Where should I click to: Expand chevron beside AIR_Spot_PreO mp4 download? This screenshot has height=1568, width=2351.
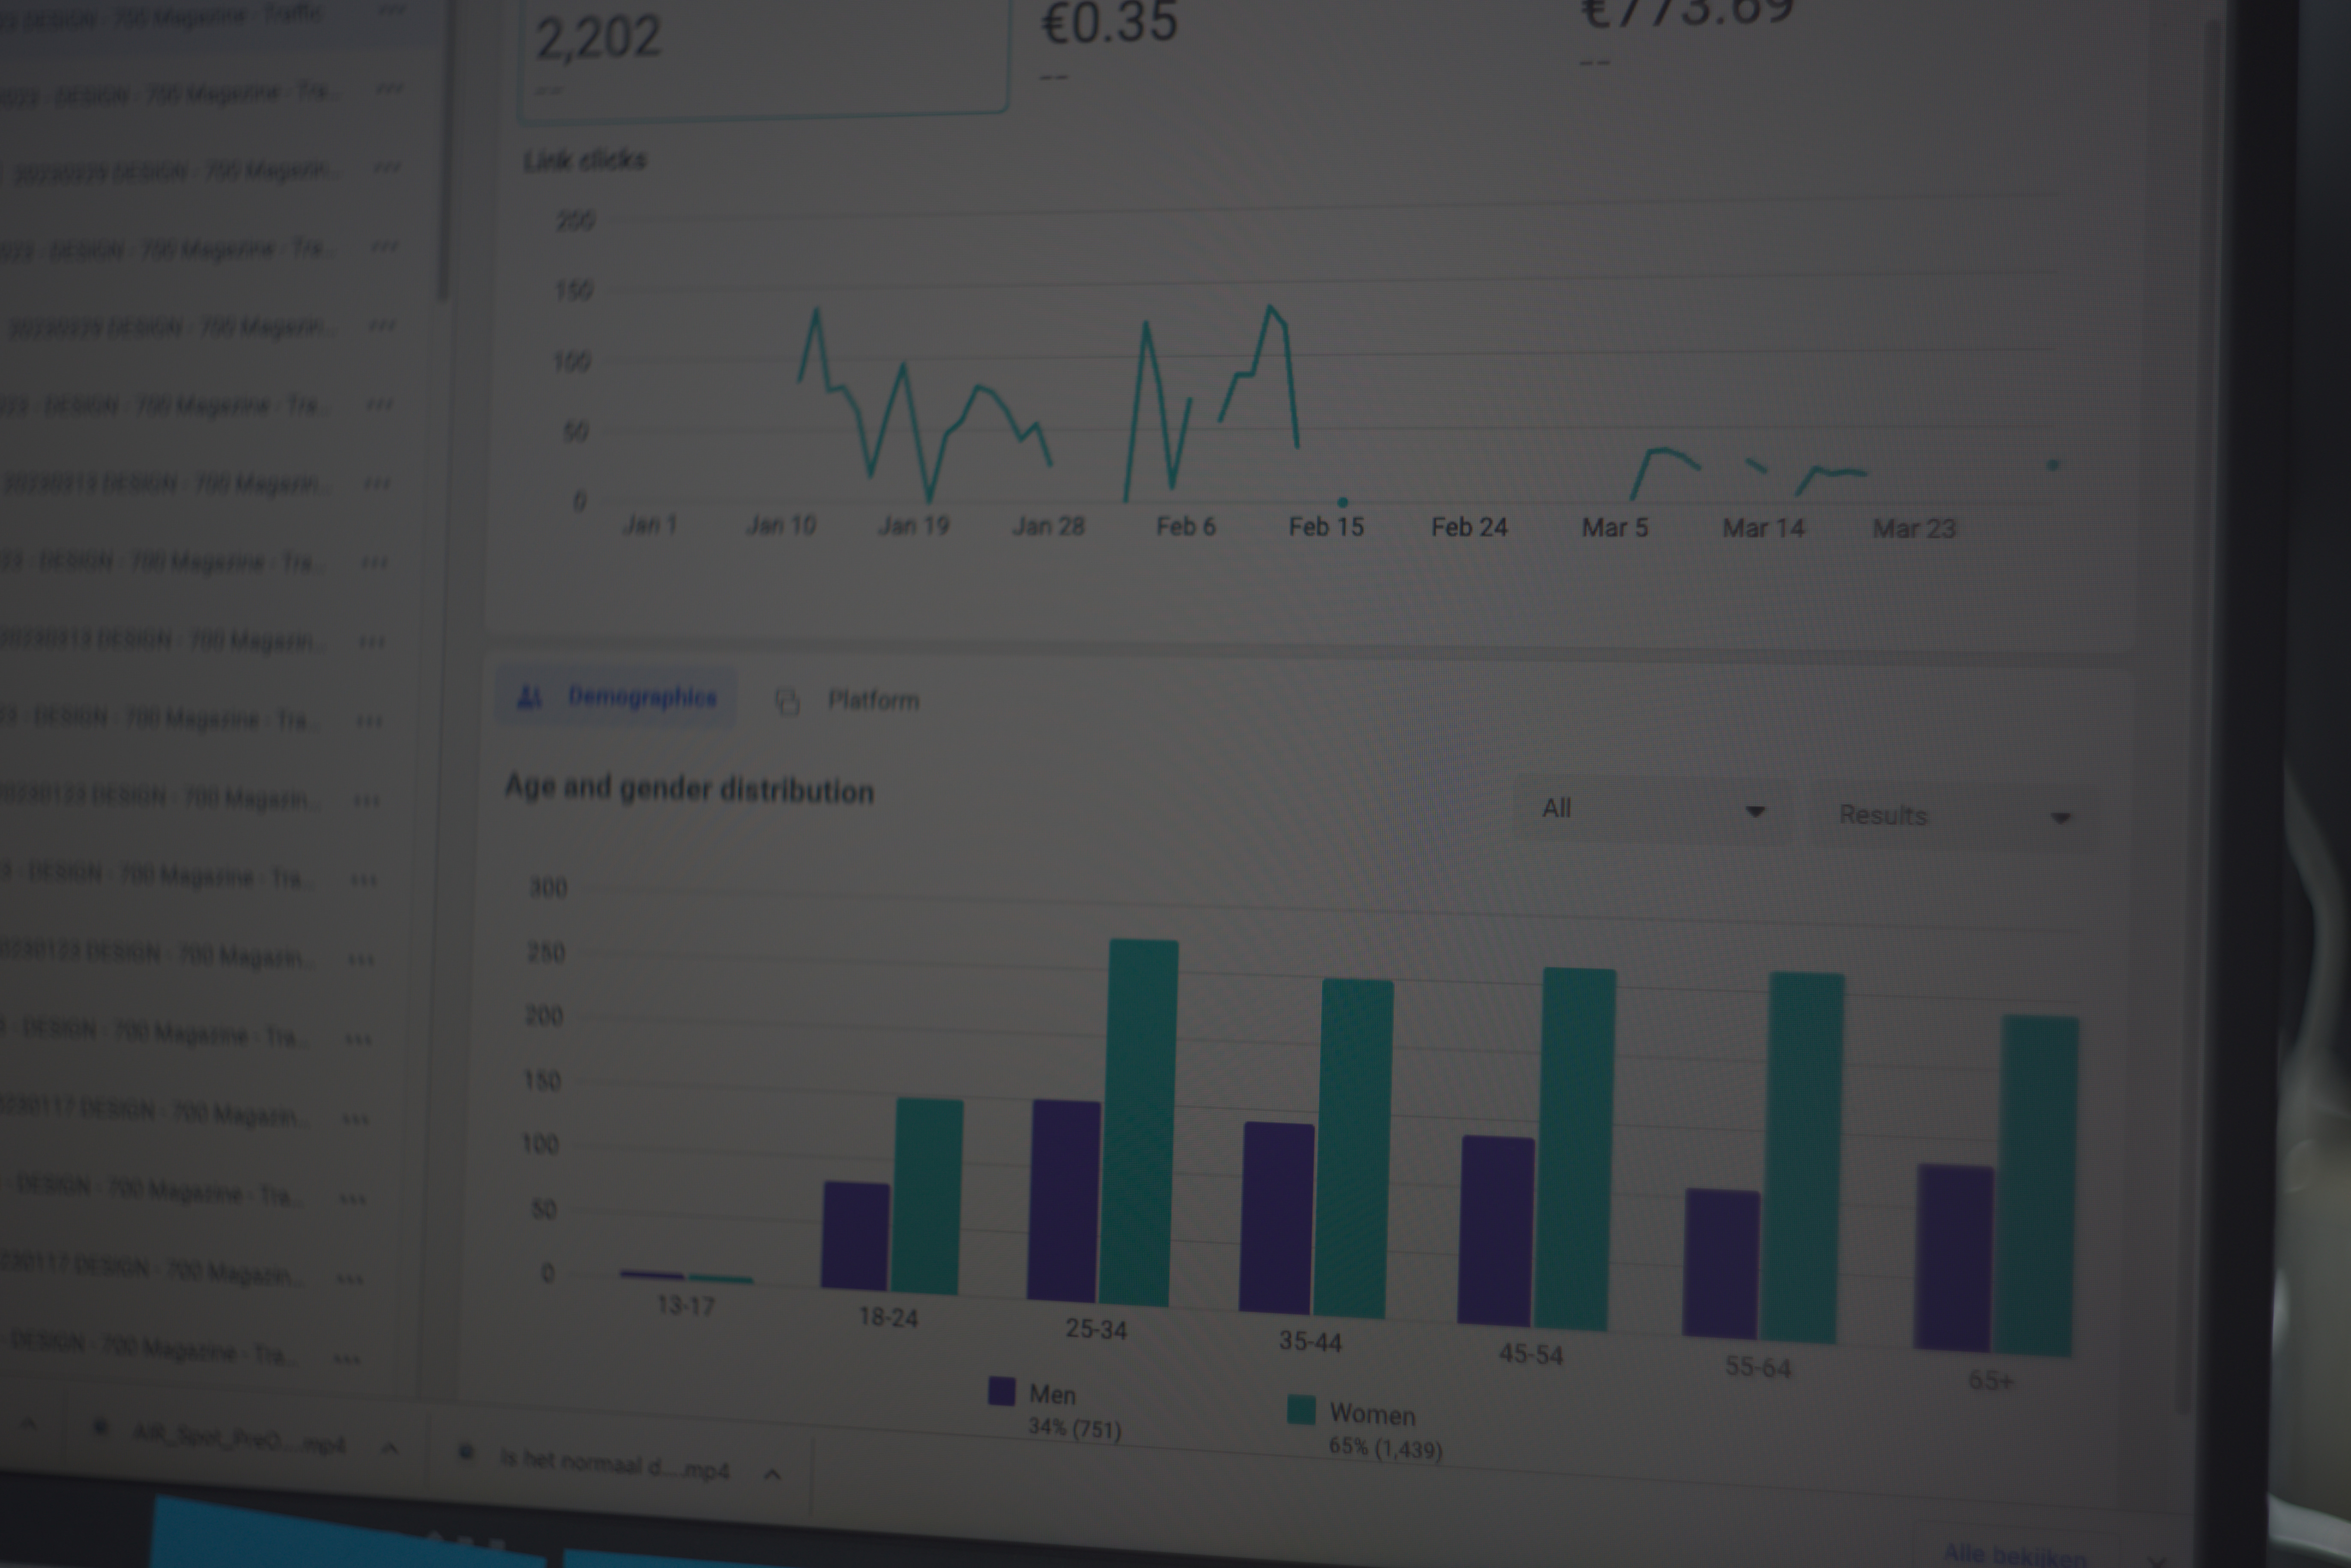click(390, 1448)
